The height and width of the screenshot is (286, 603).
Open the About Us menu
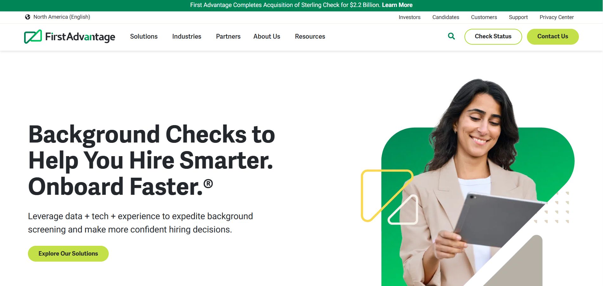[x=267, y=36]
